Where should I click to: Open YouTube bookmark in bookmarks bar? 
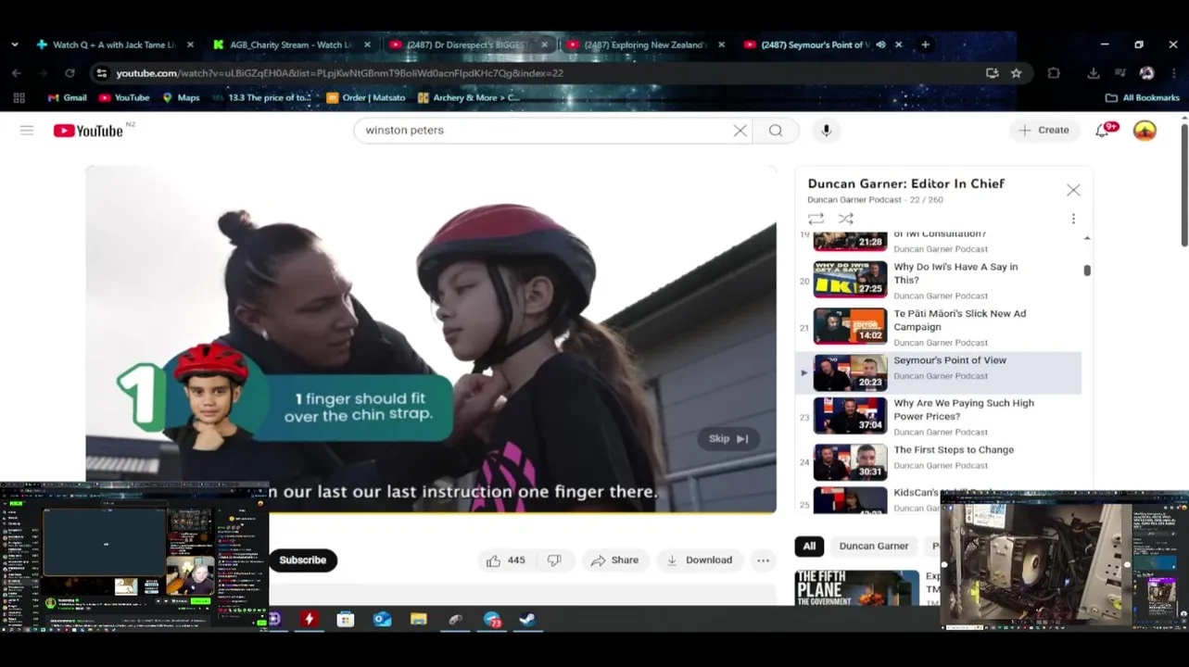pos(124,97)
